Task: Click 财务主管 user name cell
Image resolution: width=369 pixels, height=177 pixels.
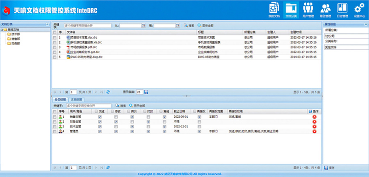Action: pyautogui.click(x=76, y=122)
